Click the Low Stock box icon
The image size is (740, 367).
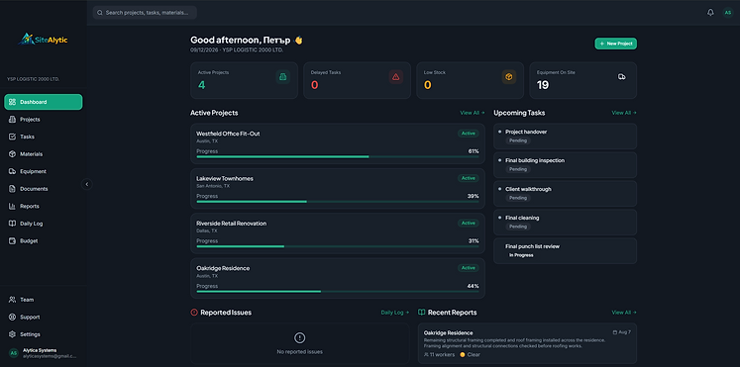tap(509, 77)
